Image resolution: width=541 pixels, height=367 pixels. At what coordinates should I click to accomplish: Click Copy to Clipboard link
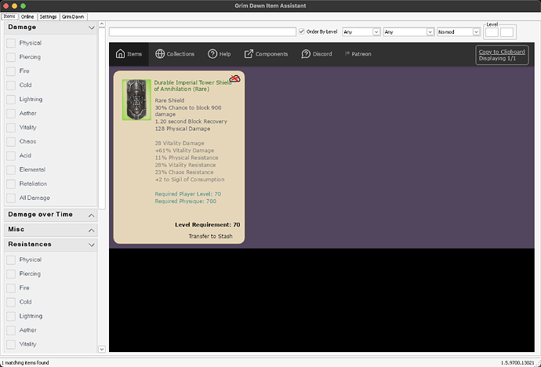(x=502, y=52)
